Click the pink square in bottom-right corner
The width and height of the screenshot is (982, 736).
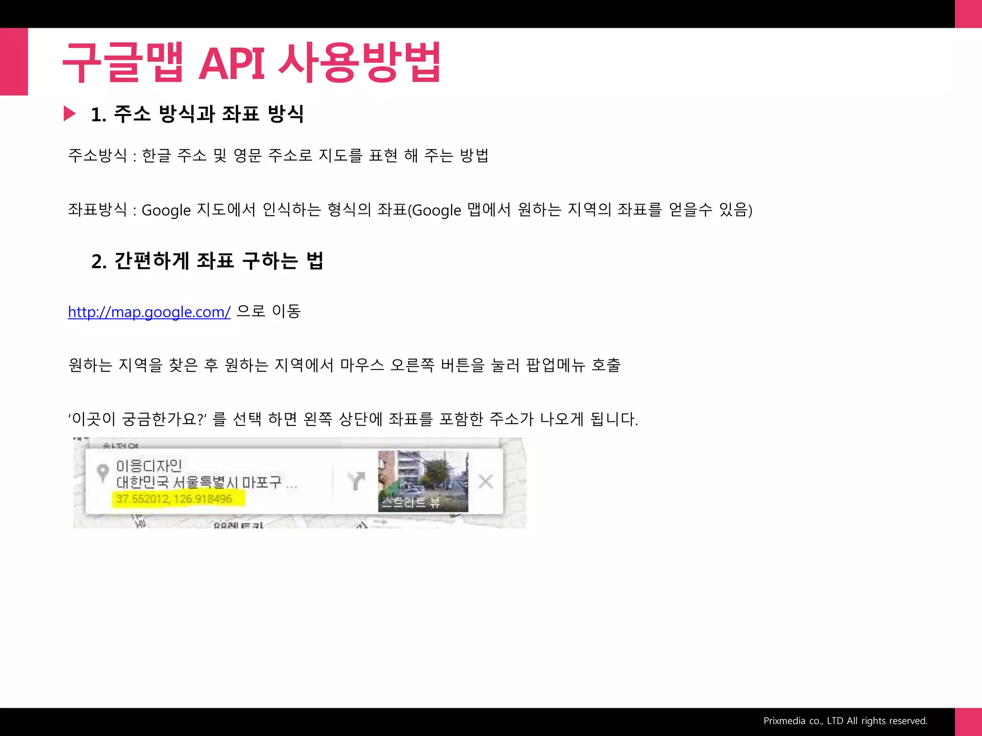968,722
